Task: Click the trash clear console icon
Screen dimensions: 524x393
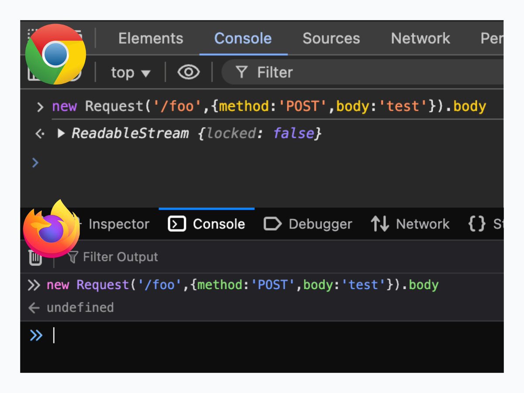Action: pos(35,257)
